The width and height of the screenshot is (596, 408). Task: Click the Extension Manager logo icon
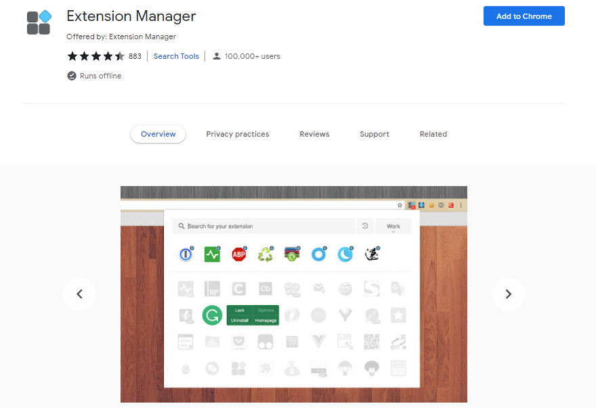click(x=39, y=22)
